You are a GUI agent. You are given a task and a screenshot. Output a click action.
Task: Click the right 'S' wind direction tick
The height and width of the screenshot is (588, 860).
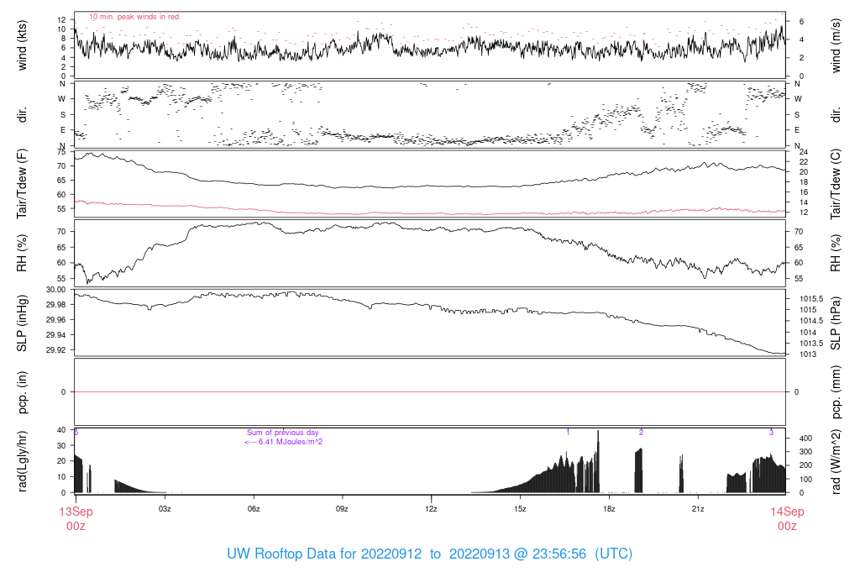coord(797,115)
